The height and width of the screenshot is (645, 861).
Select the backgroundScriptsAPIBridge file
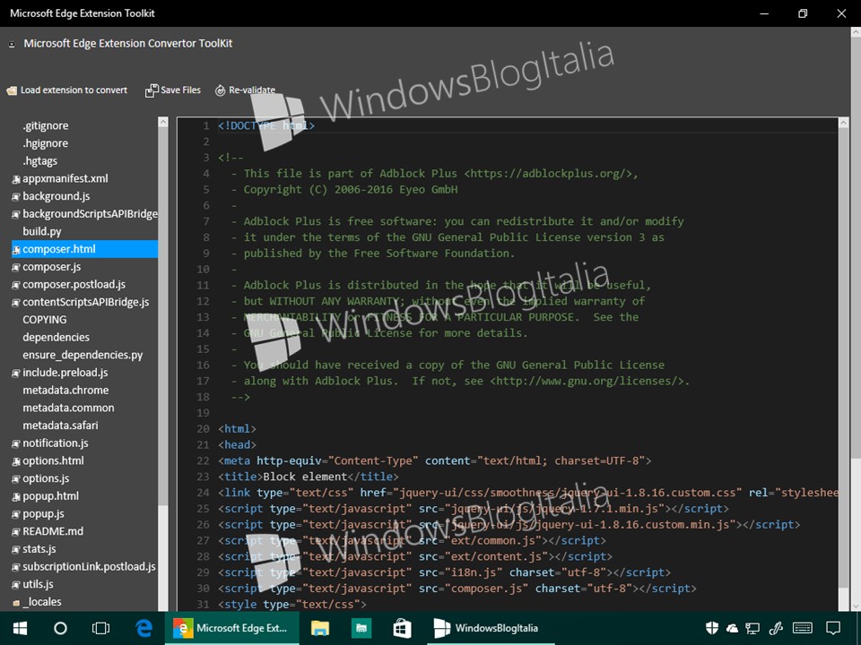(x=84, y=214)
